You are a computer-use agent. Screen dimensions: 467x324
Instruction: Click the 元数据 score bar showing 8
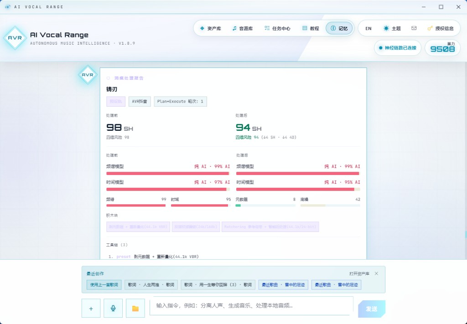pos(265,205)
